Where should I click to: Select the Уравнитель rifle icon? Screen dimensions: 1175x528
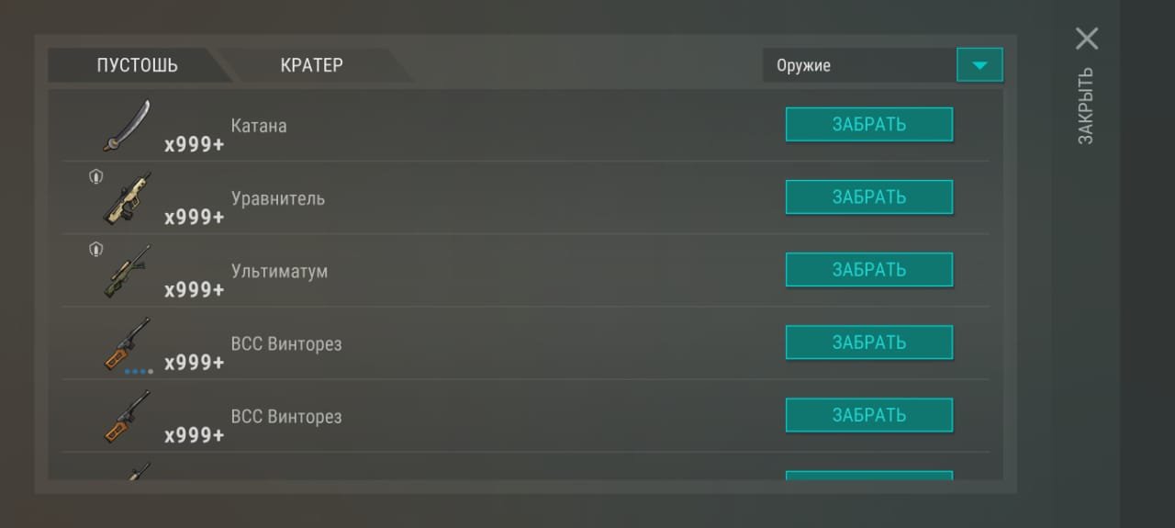click(127, 198)
